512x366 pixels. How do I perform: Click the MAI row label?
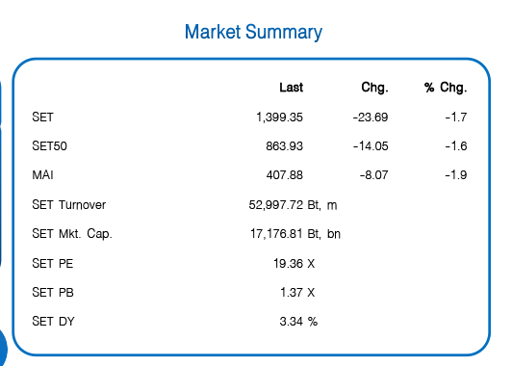point(42,175)
